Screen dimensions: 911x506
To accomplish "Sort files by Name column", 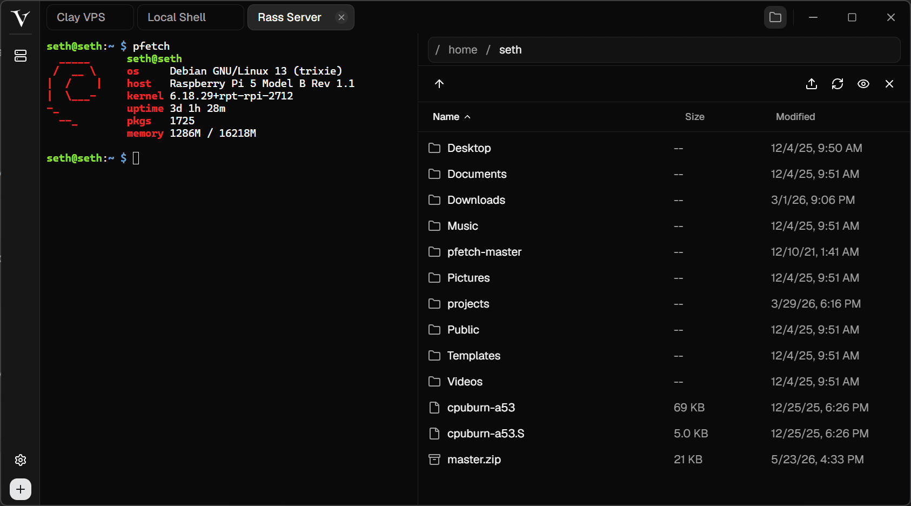I will (452, 117).
